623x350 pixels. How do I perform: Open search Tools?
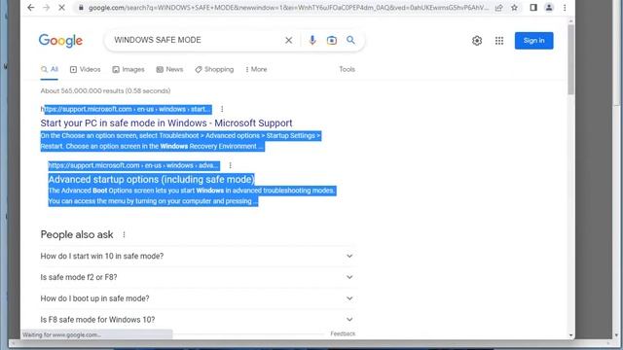(347, 69)
